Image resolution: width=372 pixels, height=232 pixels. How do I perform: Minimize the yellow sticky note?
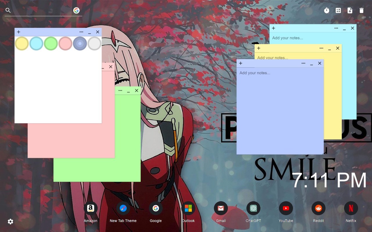pyautogui.click(x=330, y=49)
